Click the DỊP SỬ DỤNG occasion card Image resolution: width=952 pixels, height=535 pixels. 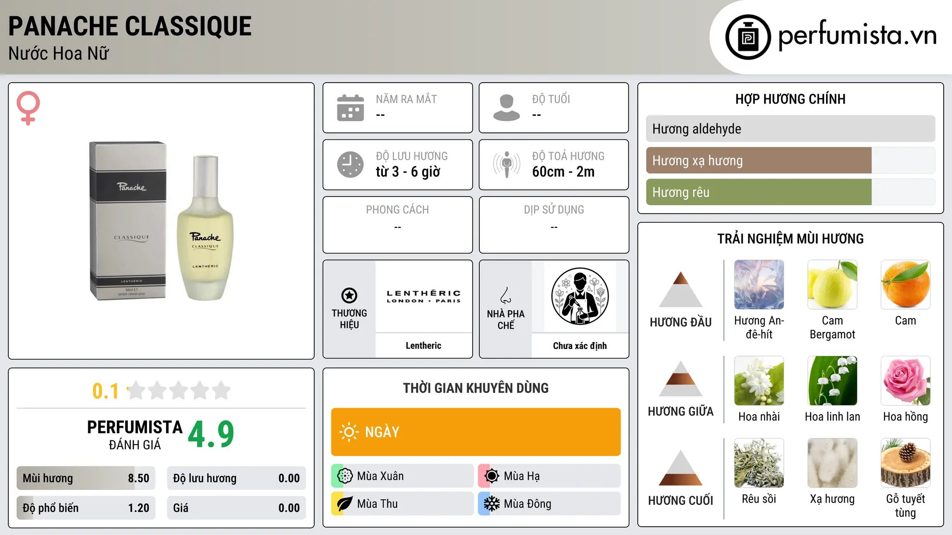(554, 225)
